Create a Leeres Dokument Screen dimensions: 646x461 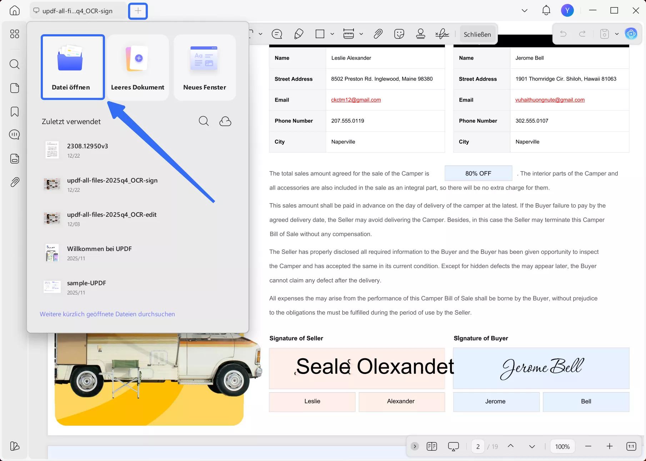click(x=138, y=67)
